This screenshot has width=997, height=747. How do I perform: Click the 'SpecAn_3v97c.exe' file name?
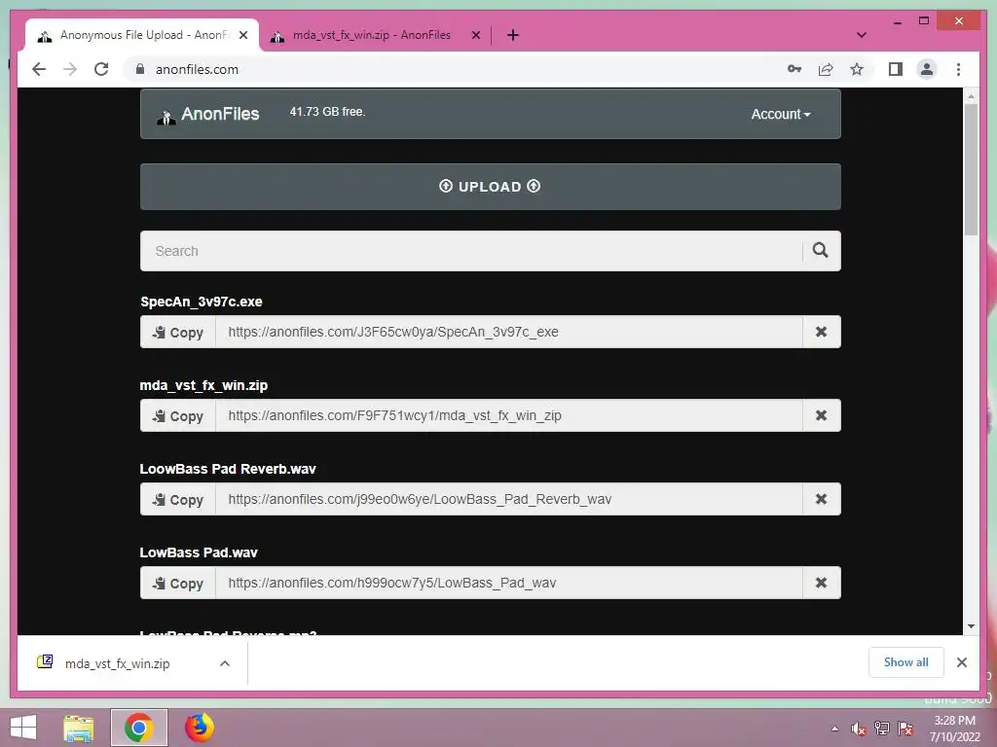(x=201, y=302)
